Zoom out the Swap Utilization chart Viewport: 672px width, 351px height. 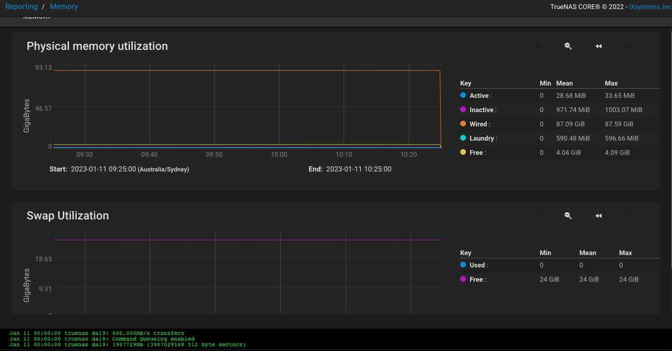[568, 216]
